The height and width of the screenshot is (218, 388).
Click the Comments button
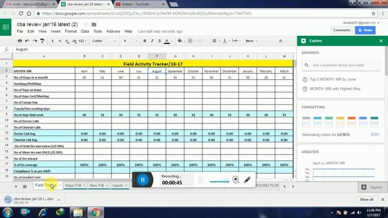pos(341,30)
